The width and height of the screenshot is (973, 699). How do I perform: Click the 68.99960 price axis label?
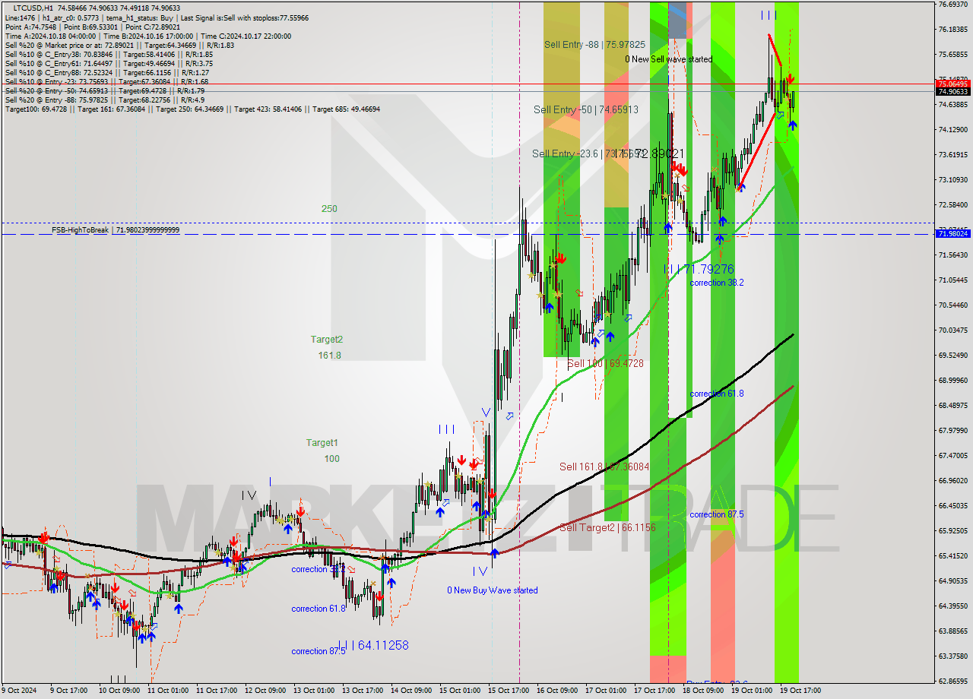[953, 381]
